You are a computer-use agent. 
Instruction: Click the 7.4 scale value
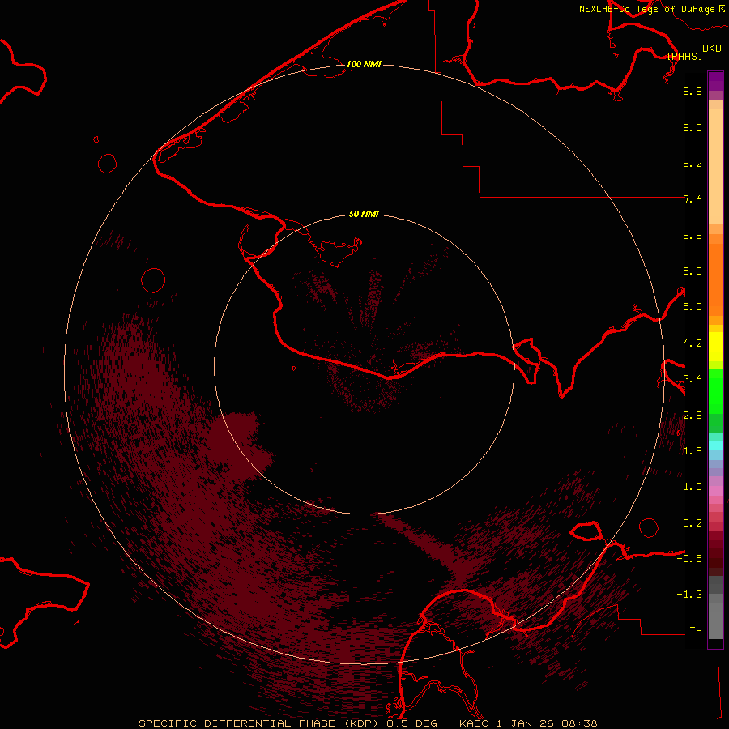coord(693,199)
